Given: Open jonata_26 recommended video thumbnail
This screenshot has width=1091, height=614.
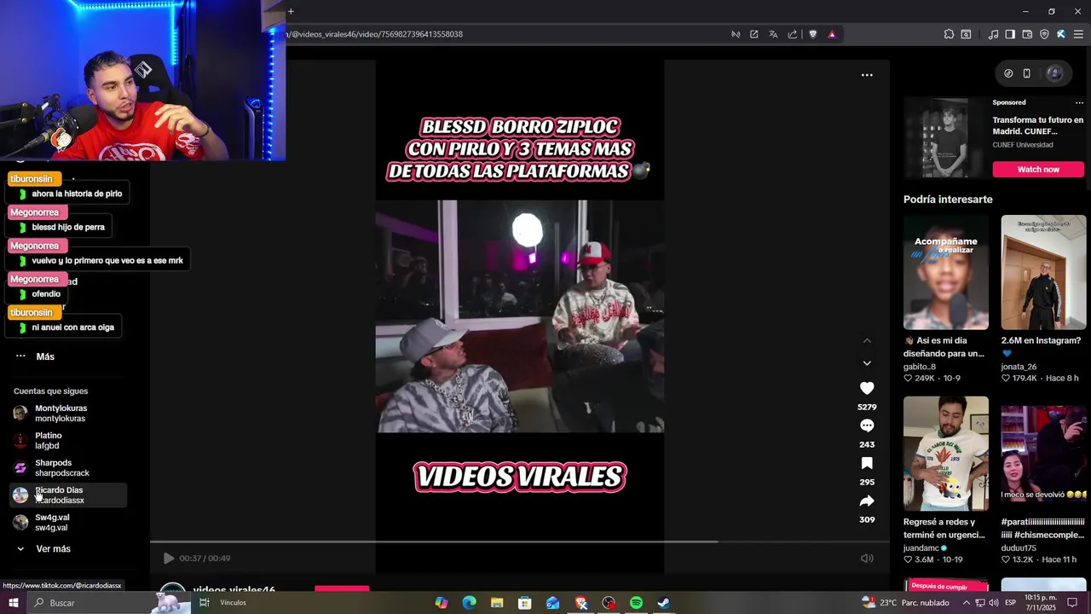Looking at the screenshot, I should pos(1043,272).
